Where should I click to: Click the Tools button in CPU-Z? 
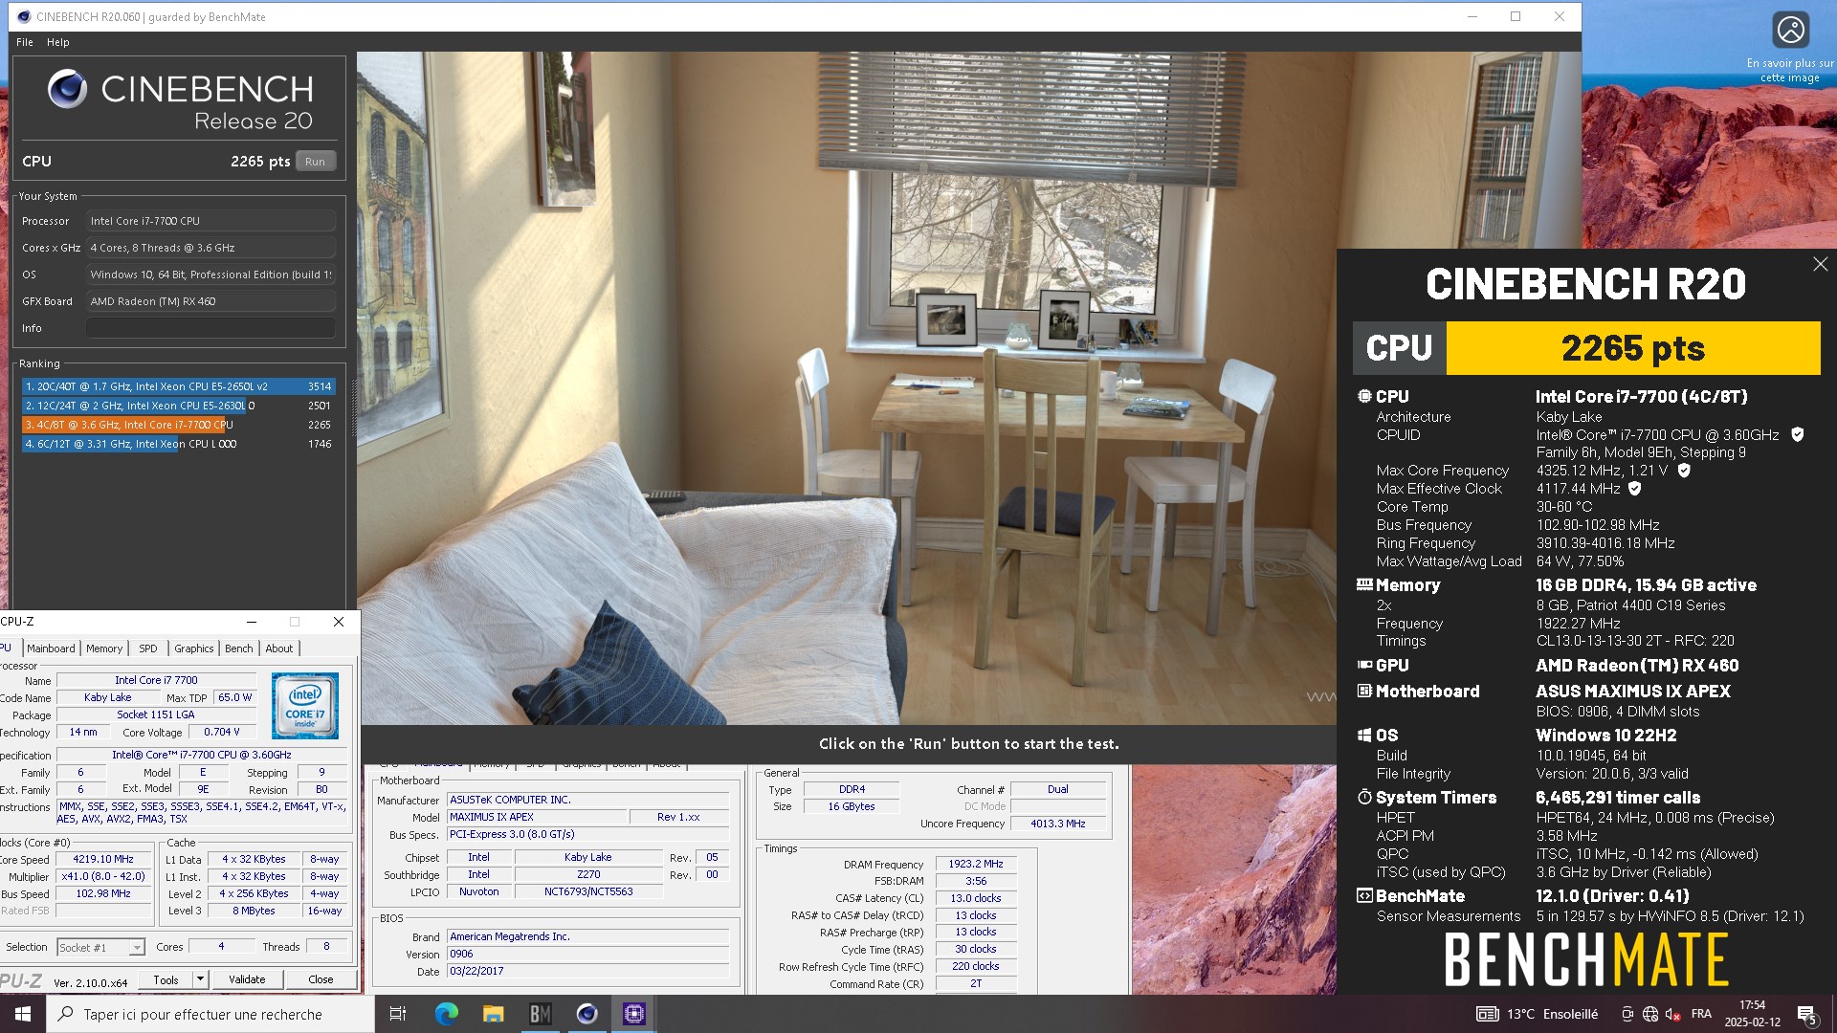(x=166, y=979)
